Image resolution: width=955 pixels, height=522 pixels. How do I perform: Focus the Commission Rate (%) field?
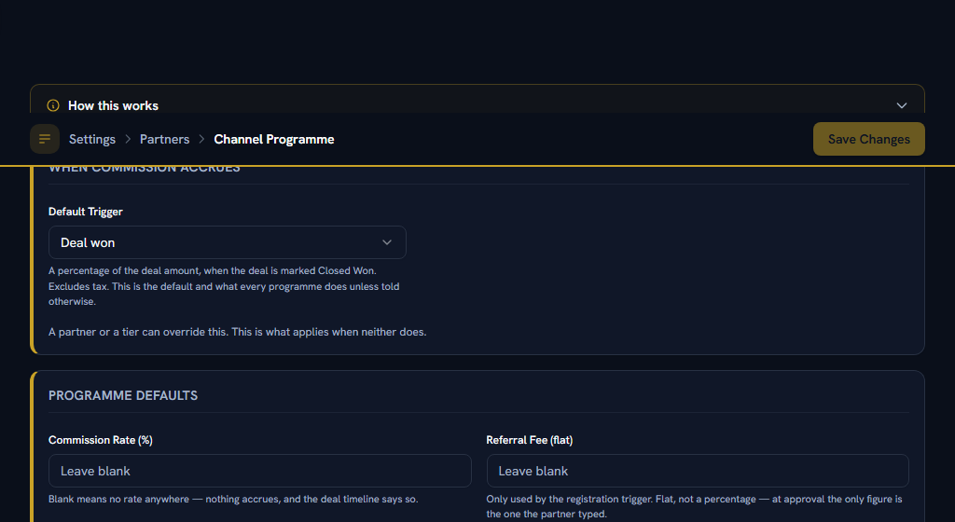coord(260,471)
